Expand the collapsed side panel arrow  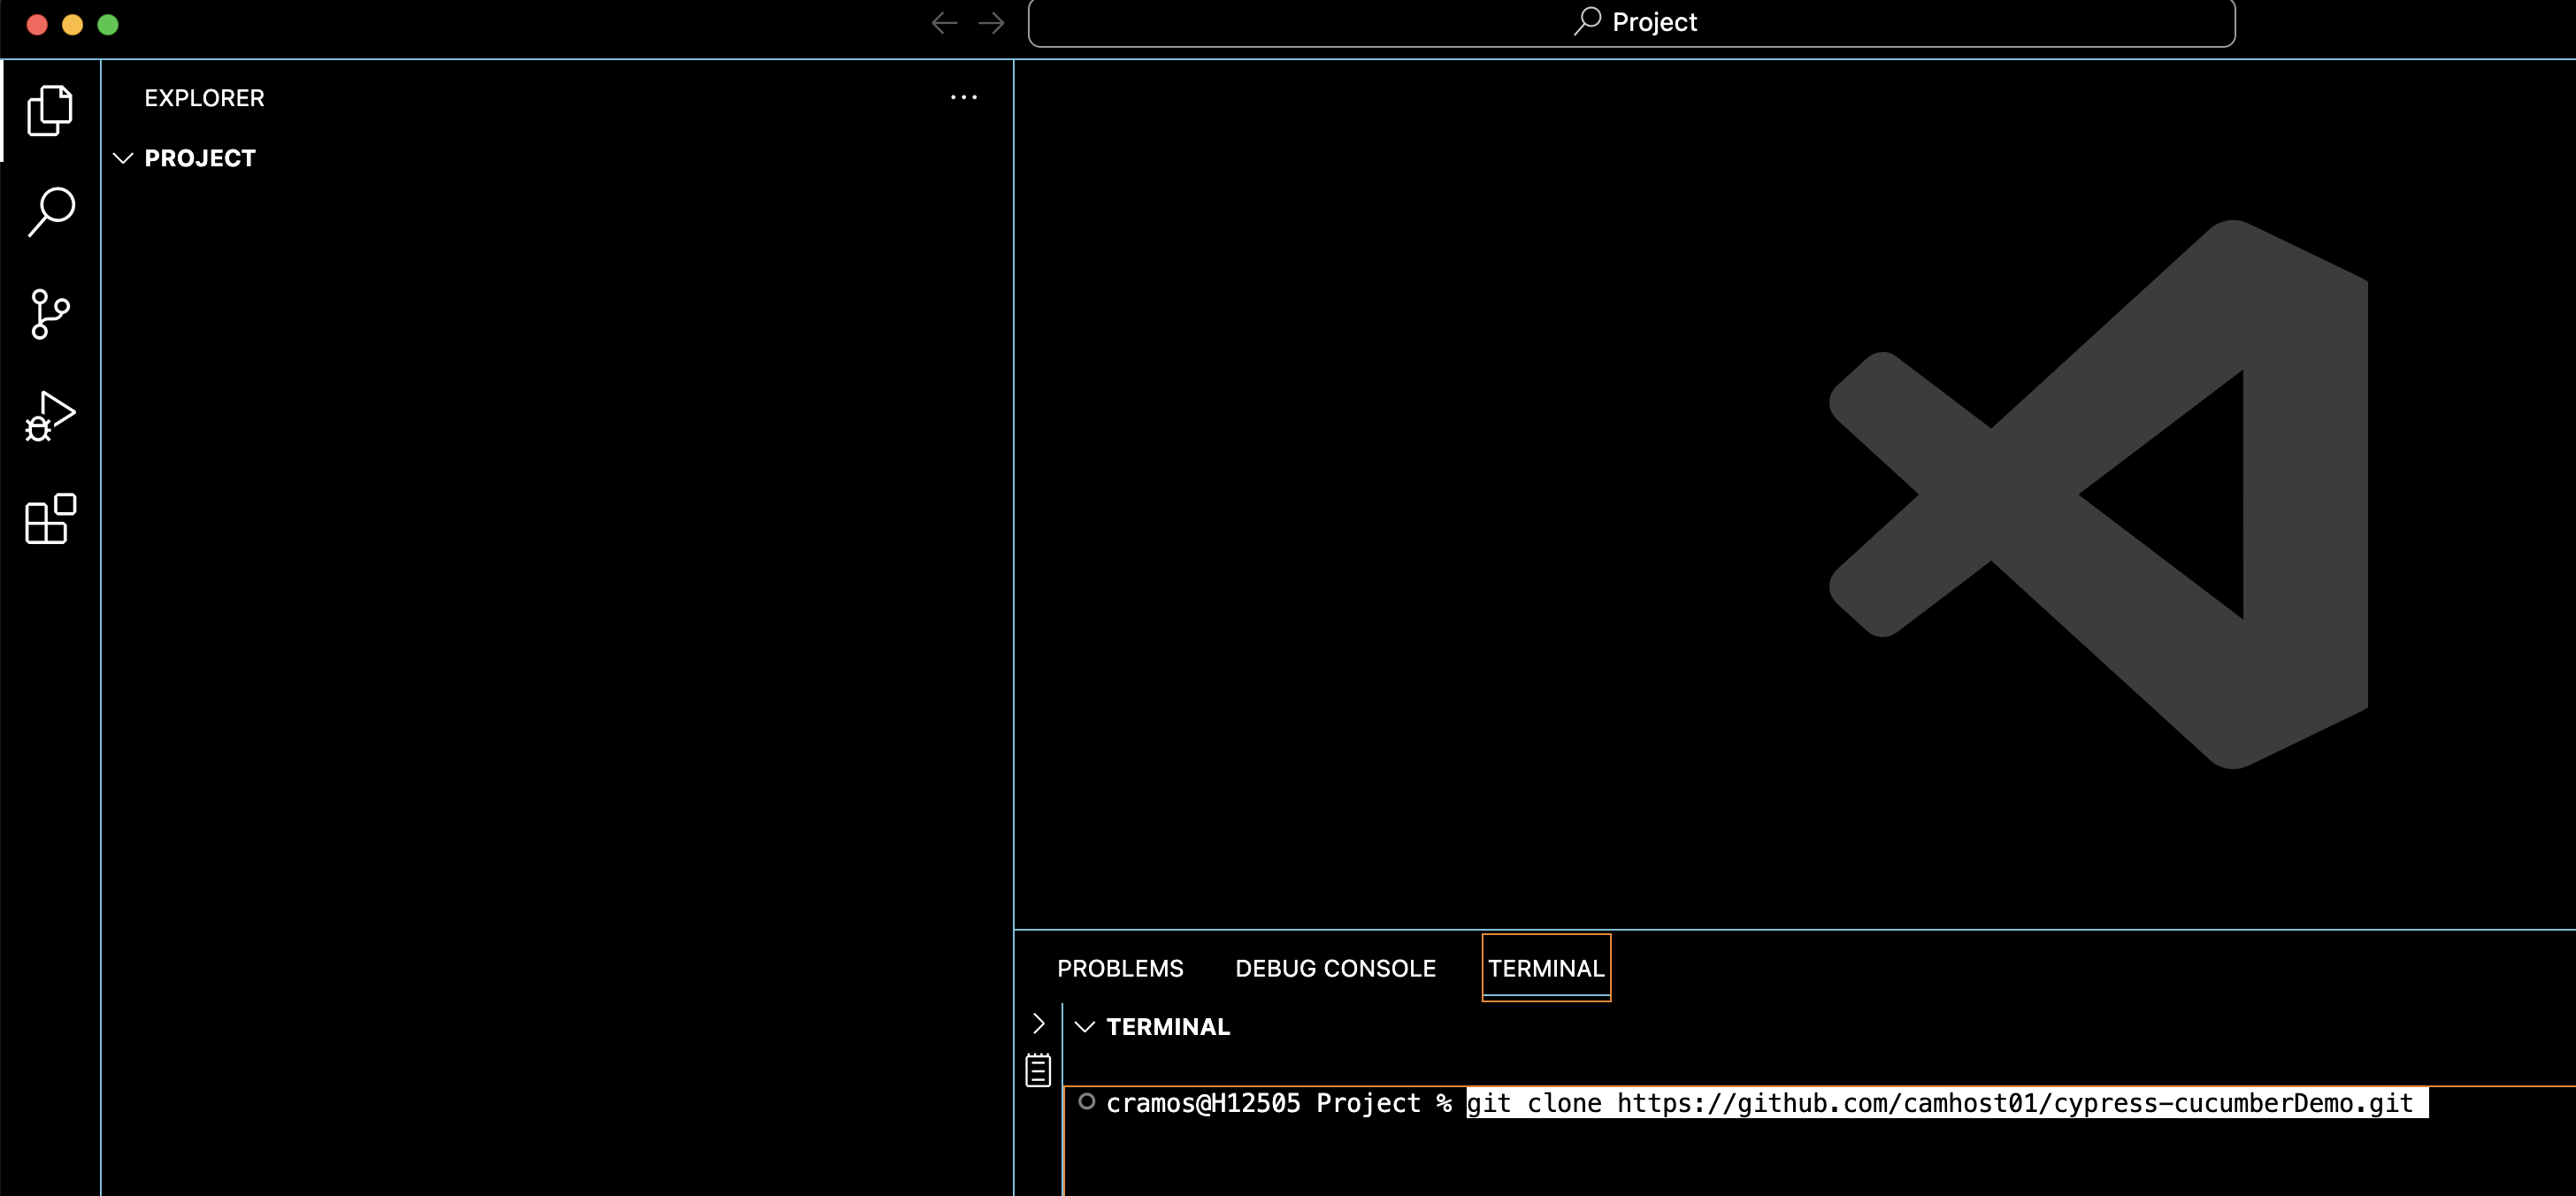coord(1037,1023)
